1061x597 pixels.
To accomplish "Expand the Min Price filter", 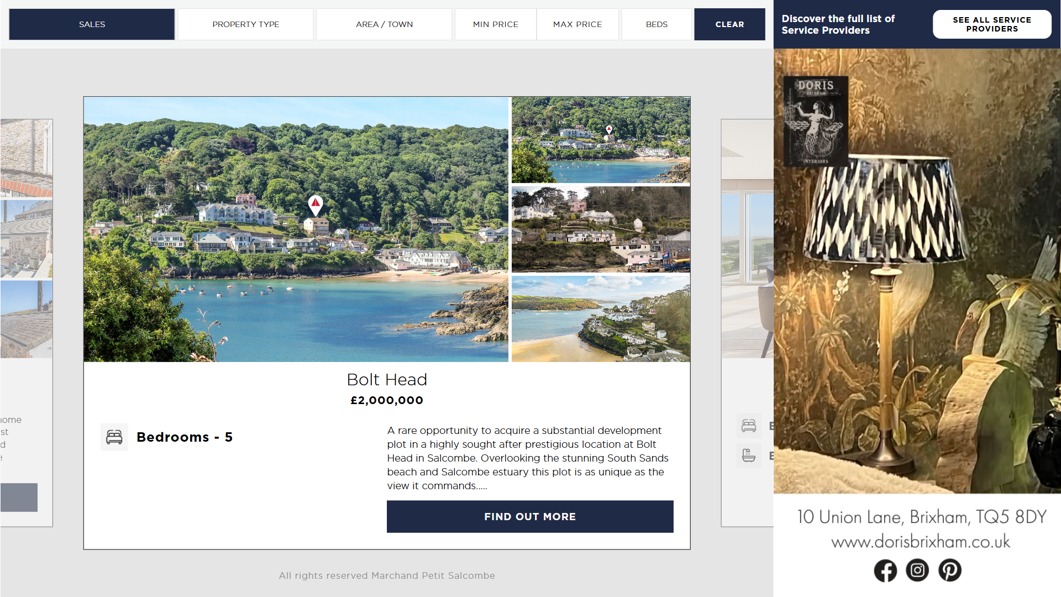I will point(496,24).
